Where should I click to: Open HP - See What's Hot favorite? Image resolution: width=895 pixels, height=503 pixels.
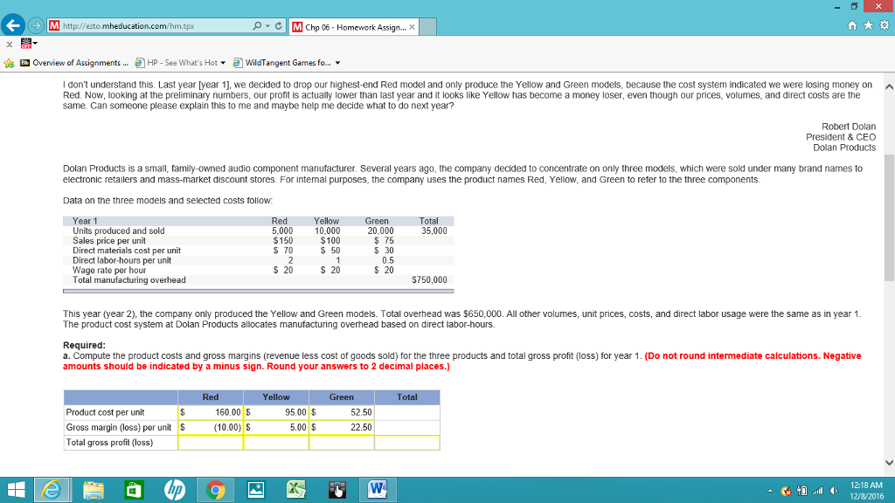pyautogui.click(x=177, y=63)
